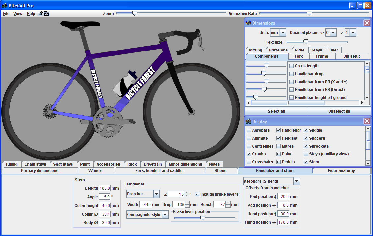
Task: Uncheck Include brake levers
Action: 197,194
